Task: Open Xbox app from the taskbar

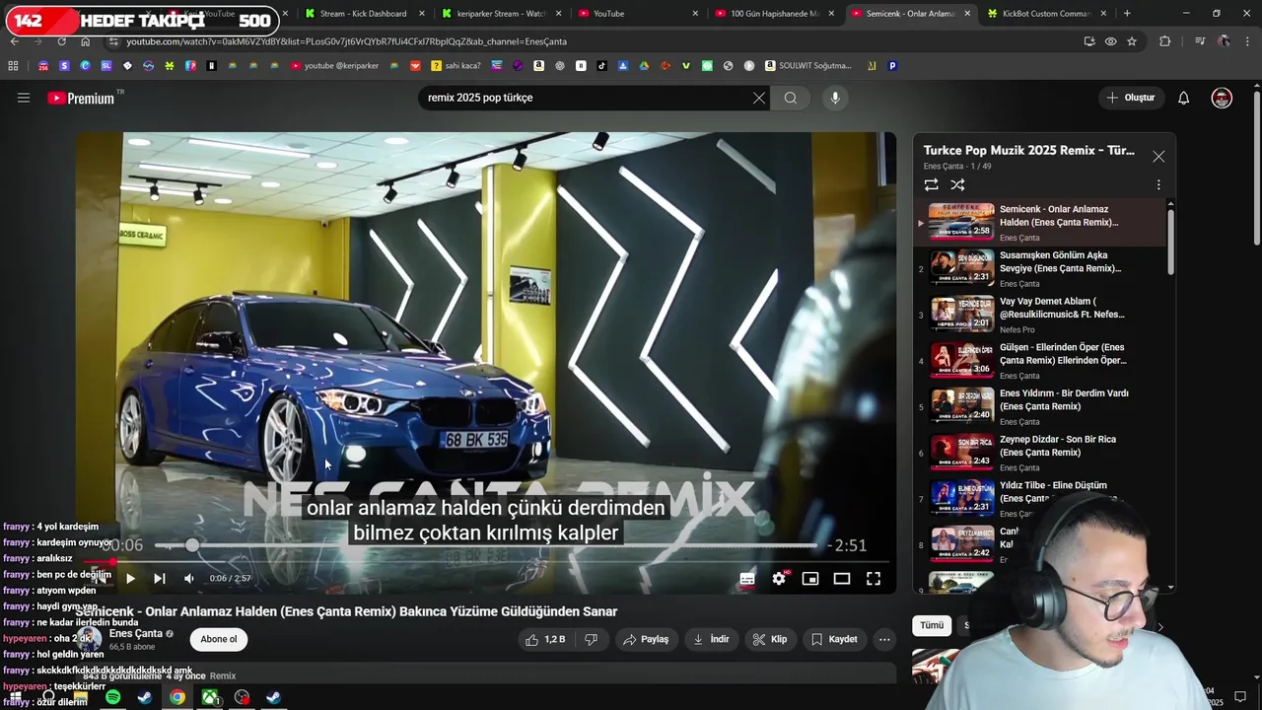Action: [x=210, y=697]
